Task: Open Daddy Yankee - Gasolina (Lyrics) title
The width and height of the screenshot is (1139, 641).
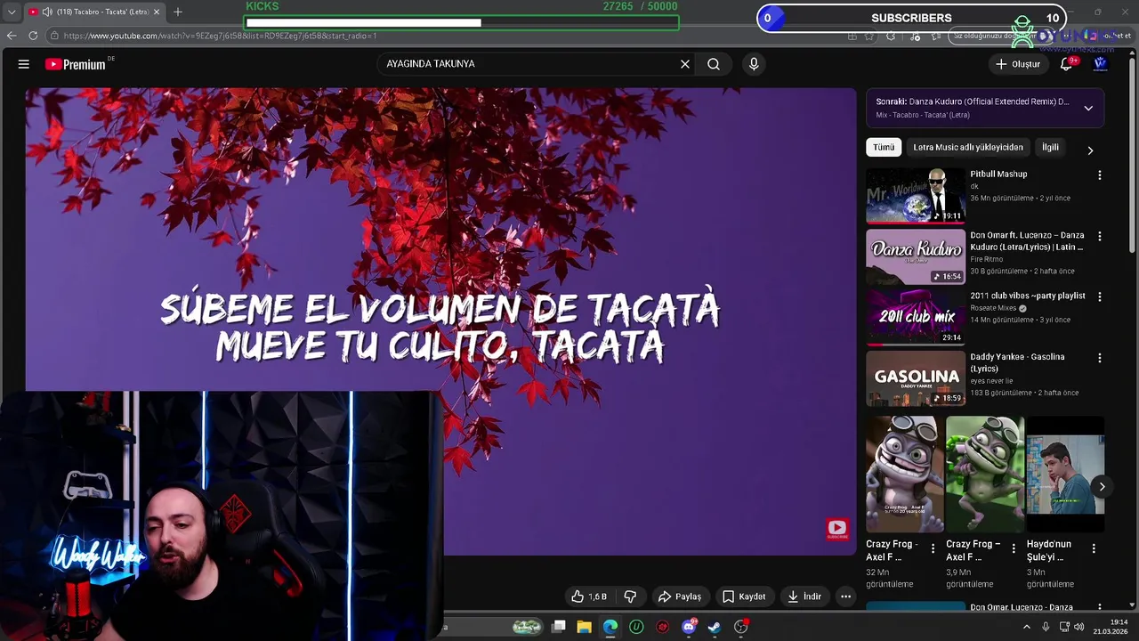Action: [1017, 362]
